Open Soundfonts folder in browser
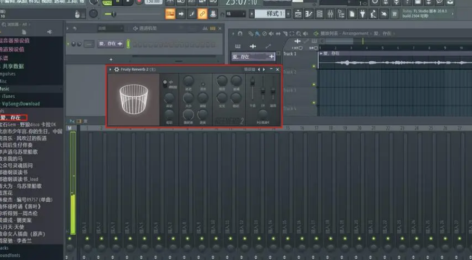 10,255
